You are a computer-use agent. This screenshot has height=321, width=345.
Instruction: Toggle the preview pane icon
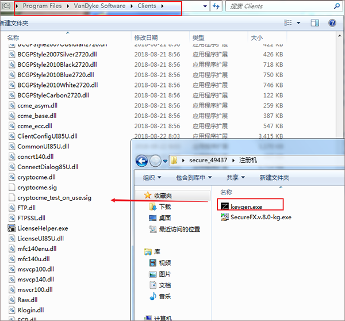315,23
